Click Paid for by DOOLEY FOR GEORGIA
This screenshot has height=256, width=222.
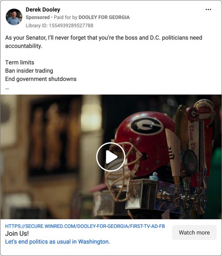tap(92, 17)
